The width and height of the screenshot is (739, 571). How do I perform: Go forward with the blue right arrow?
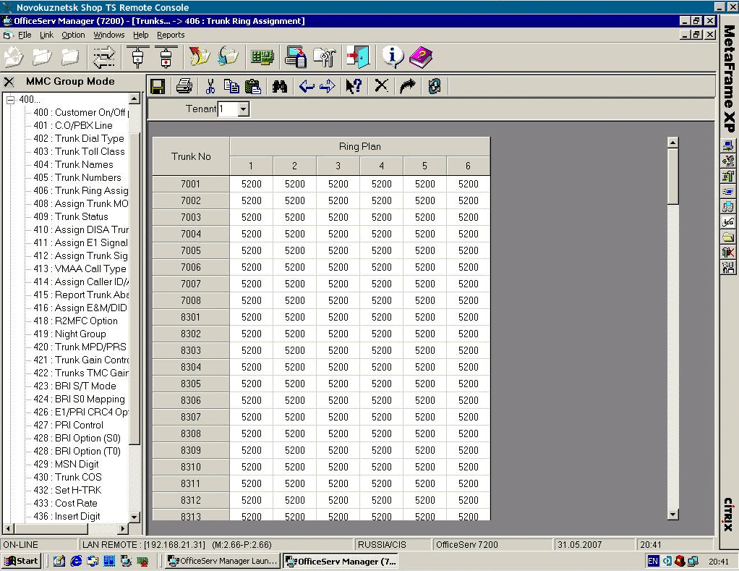coord(327,86)
